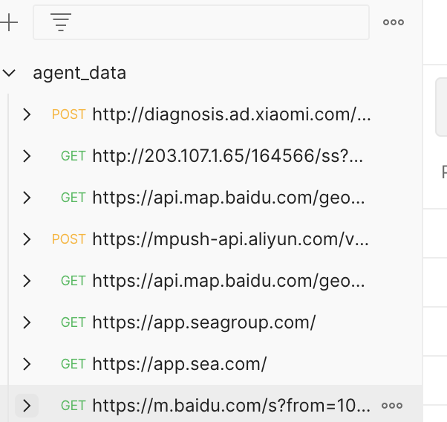Expand the m.baidu.com request chevron

(x=27, y=406)
